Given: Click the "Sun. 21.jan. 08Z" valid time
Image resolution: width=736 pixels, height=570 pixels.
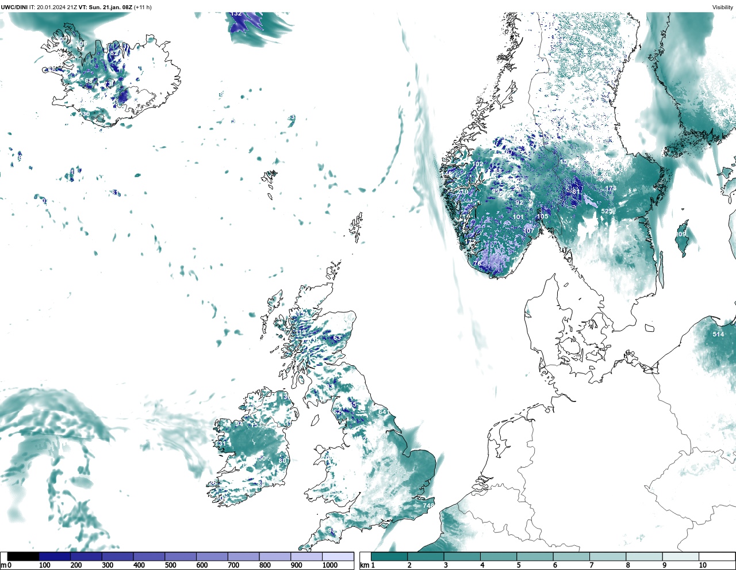Looking at the screenshot, I should coord(110,7).
